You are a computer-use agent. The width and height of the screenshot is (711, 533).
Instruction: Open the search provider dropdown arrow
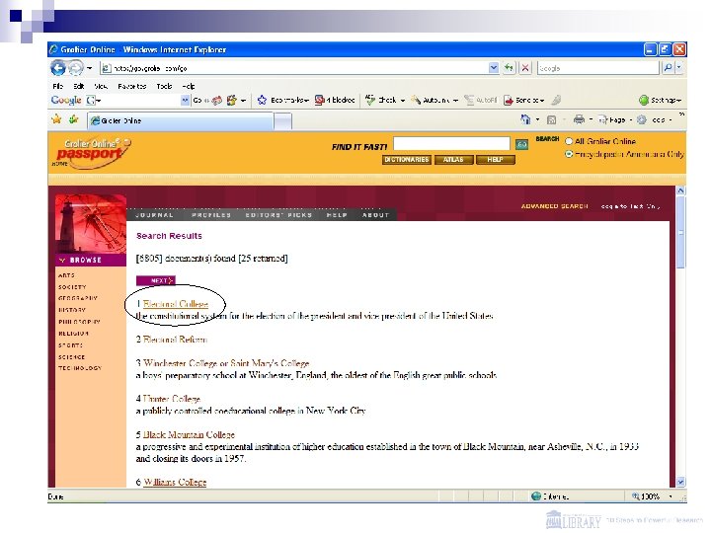tap(678, 68)
